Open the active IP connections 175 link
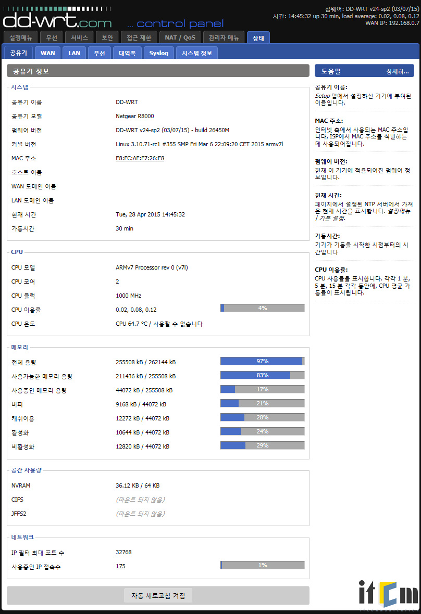 pyautogui.click(x=120, y=566)
